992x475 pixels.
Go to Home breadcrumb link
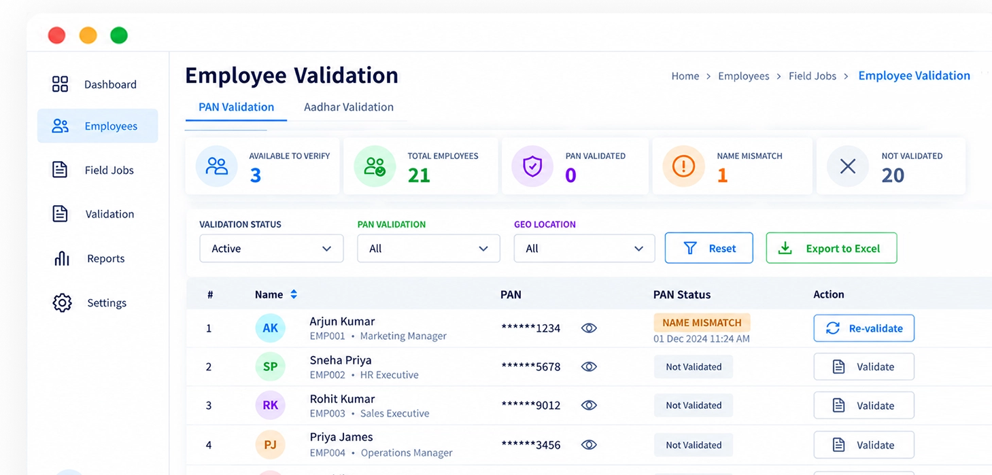(x=685, y=76)
